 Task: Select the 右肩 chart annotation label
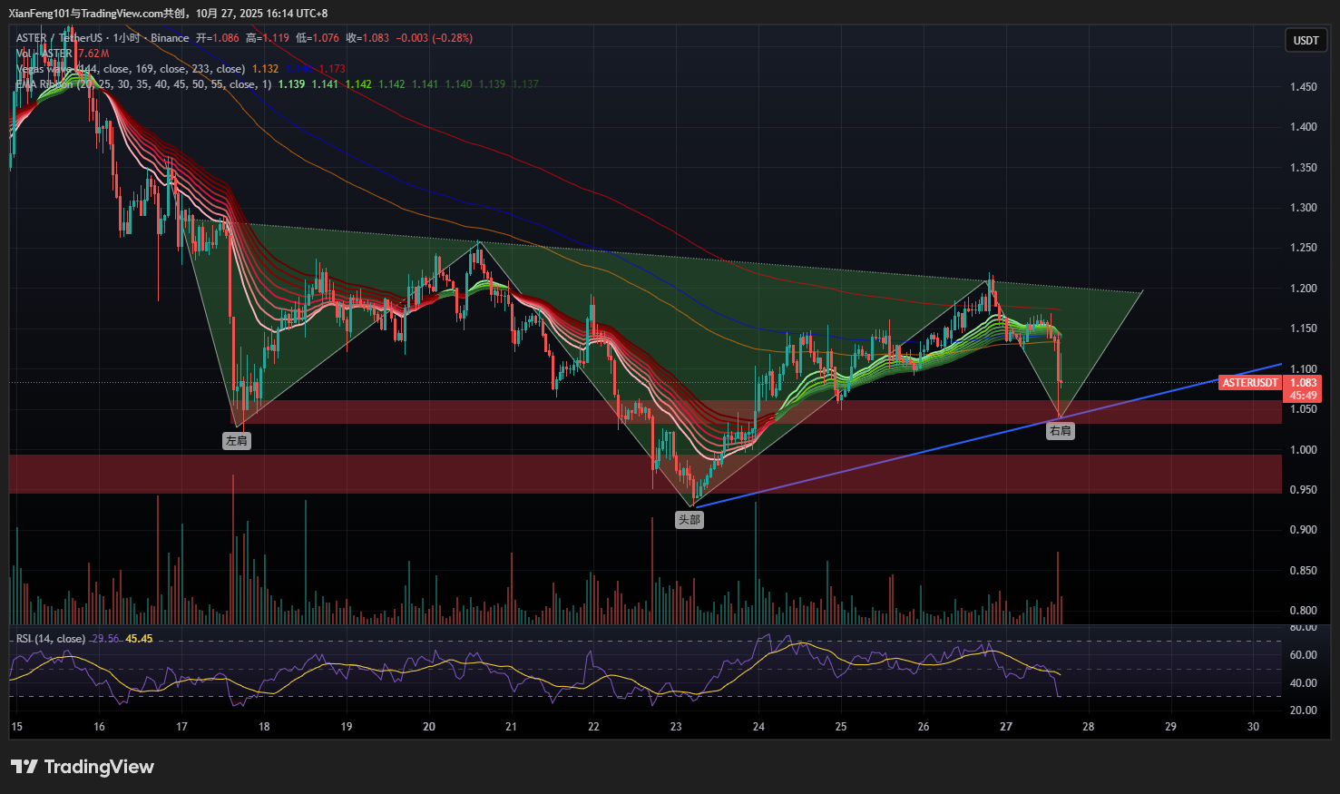point(1060,431)
